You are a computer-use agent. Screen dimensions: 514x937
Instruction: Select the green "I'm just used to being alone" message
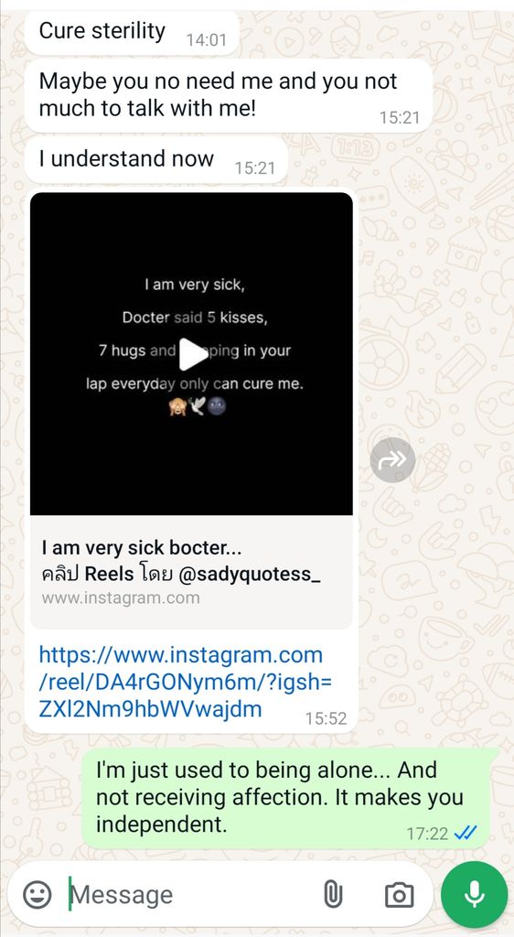285,797
